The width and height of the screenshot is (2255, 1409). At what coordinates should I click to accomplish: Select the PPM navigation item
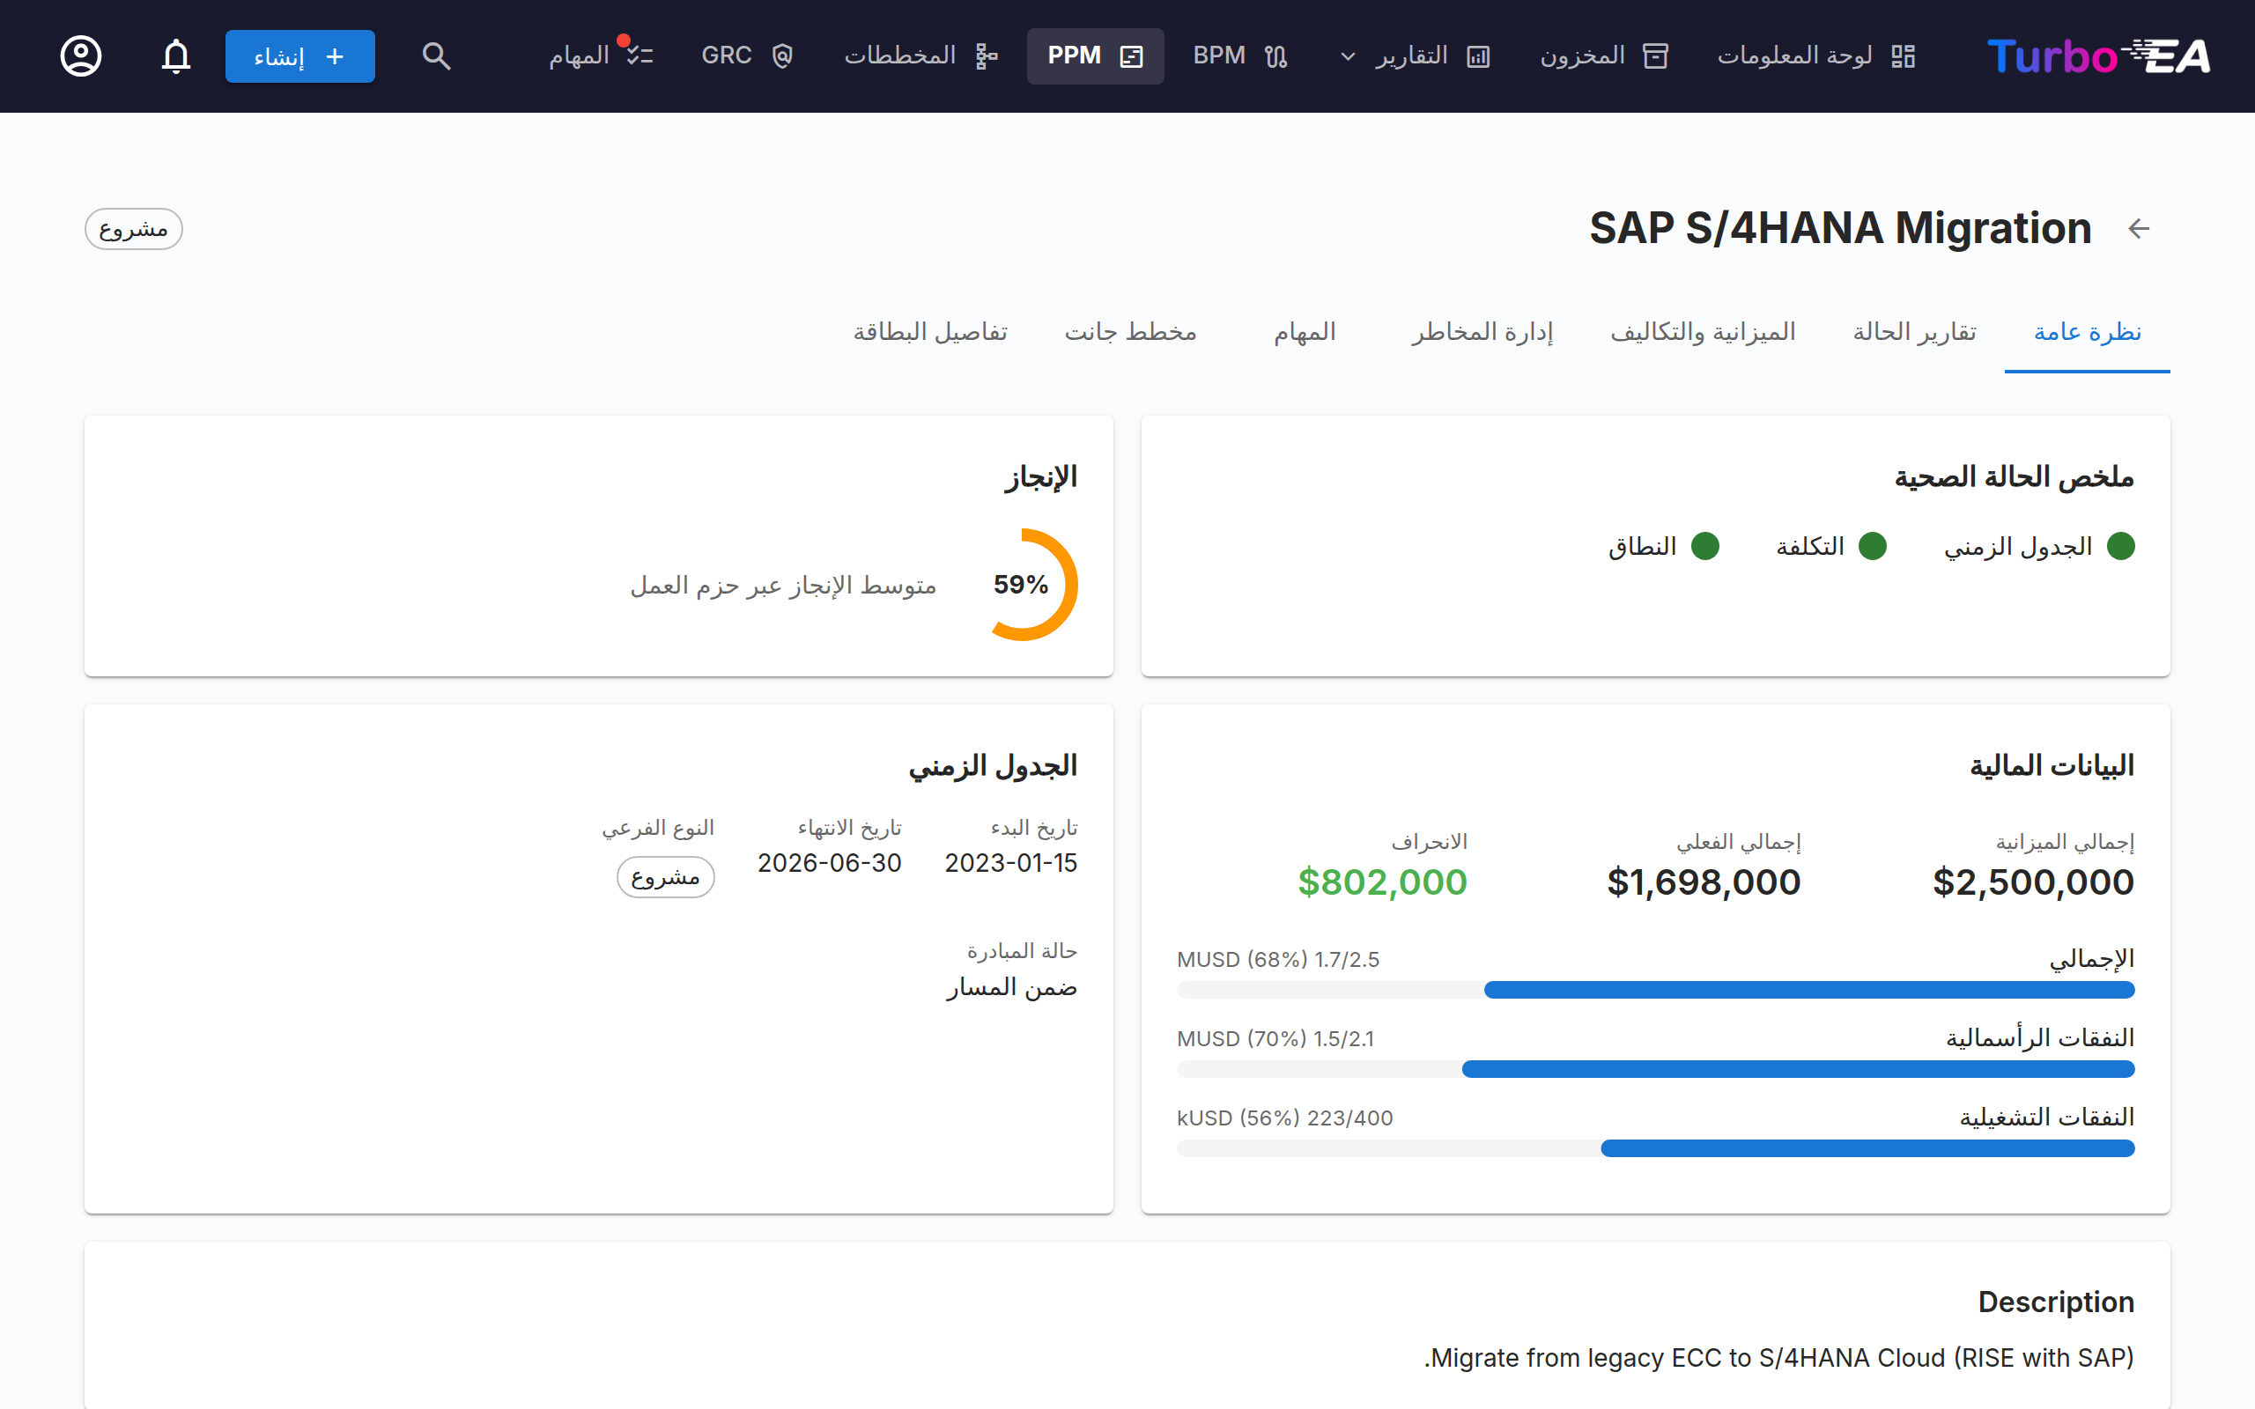(x=1095, y=55)
